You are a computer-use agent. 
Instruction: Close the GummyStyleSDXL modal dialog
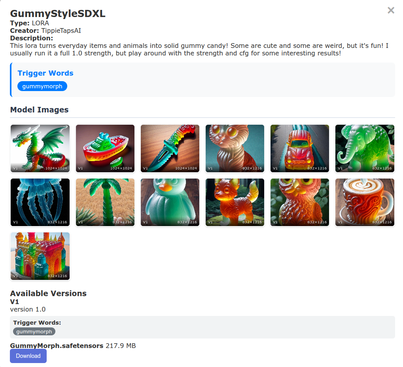pyautogui.click(x=391, y=10)
